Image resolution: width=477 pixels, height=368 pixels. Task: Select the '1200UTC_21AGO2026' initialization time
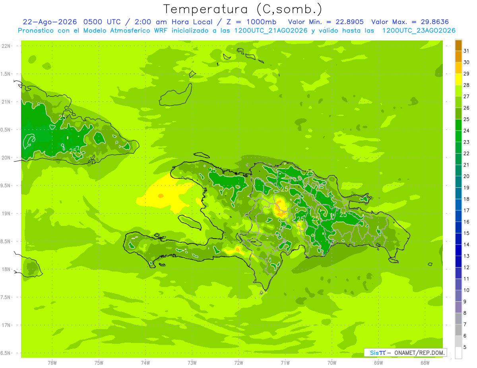pyautogui.click(x=270, y=31)
